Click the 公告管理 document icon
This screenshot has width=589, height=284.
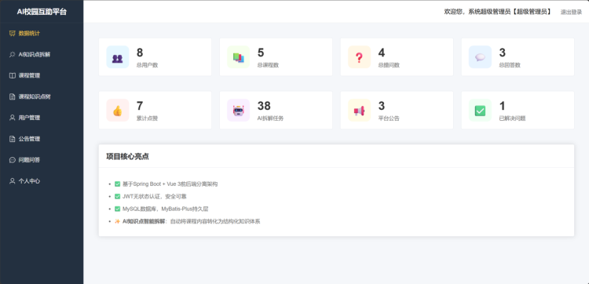click(12, 139)
